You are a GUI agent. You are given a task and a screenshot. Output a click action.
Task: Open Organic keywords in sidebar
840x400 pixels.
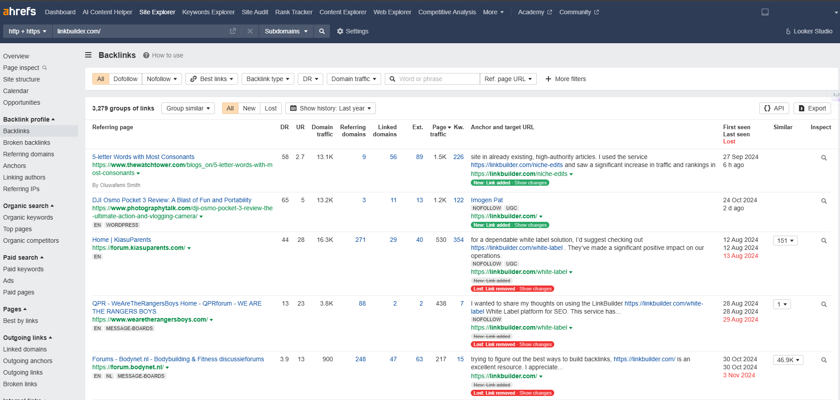(28, 217)
